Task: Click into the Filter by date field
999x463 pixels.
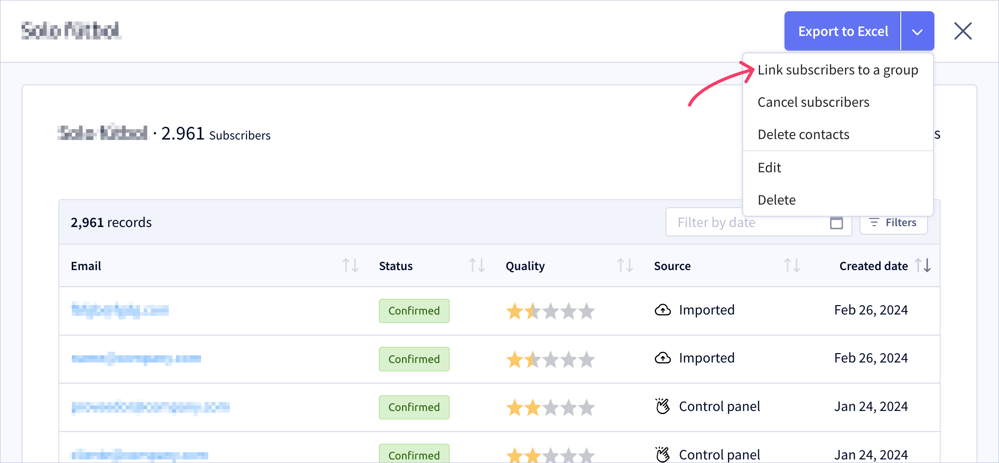Action: [x=758, y=223]
